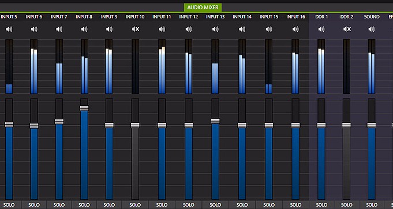Click the INPUT 8 speaker icon

[x=84, y=29]
